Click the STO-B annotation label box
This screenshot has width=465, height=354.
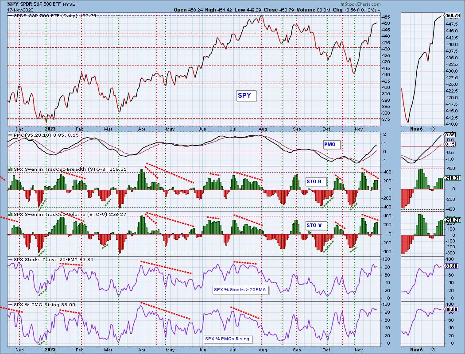[316, 181]
